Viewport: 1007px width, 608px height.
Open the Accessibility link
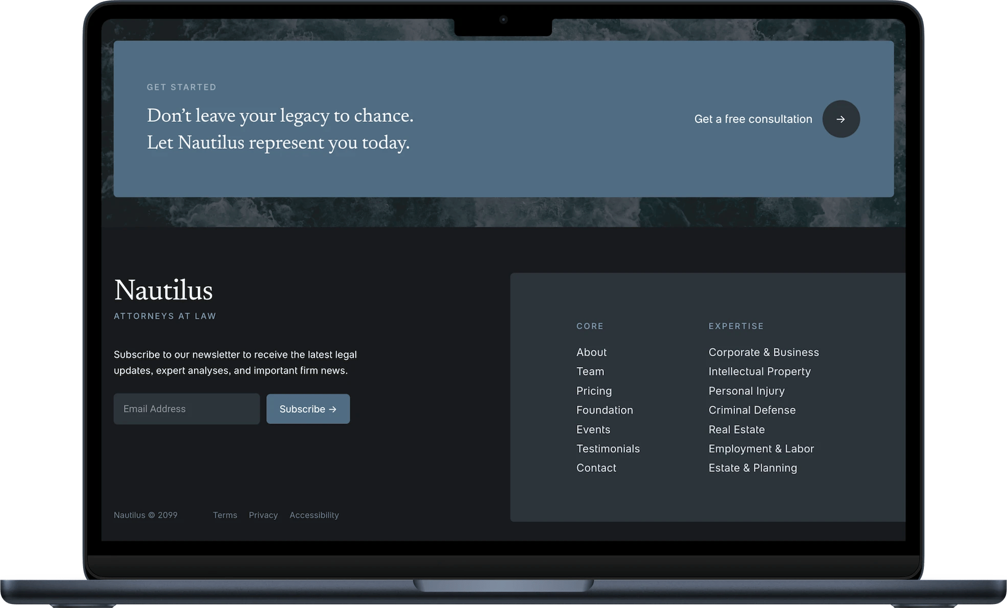tap(314, 515)
